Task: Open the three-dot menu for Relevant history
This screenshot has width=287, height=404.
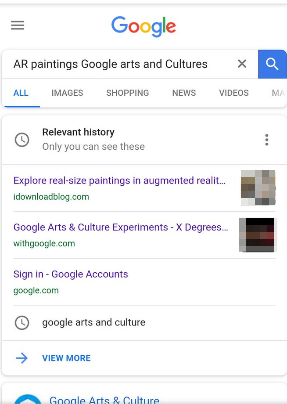Action: (x=266, y=140)
